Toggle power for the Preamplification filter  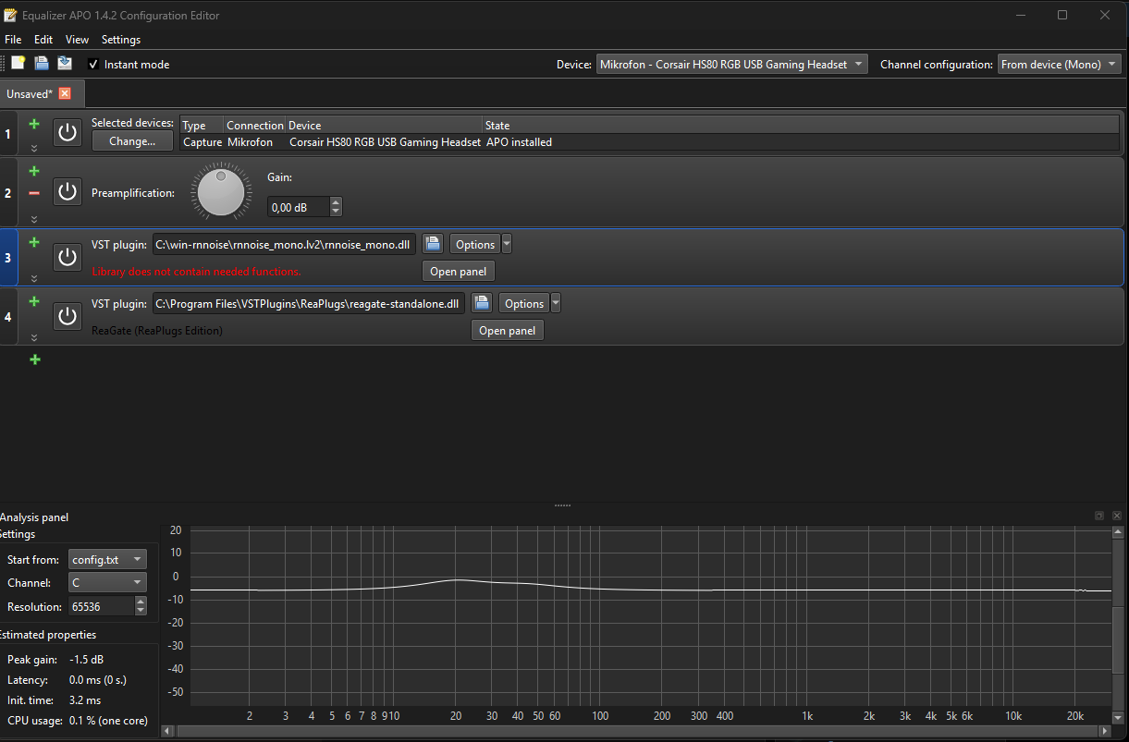click(x=67, y=192)
